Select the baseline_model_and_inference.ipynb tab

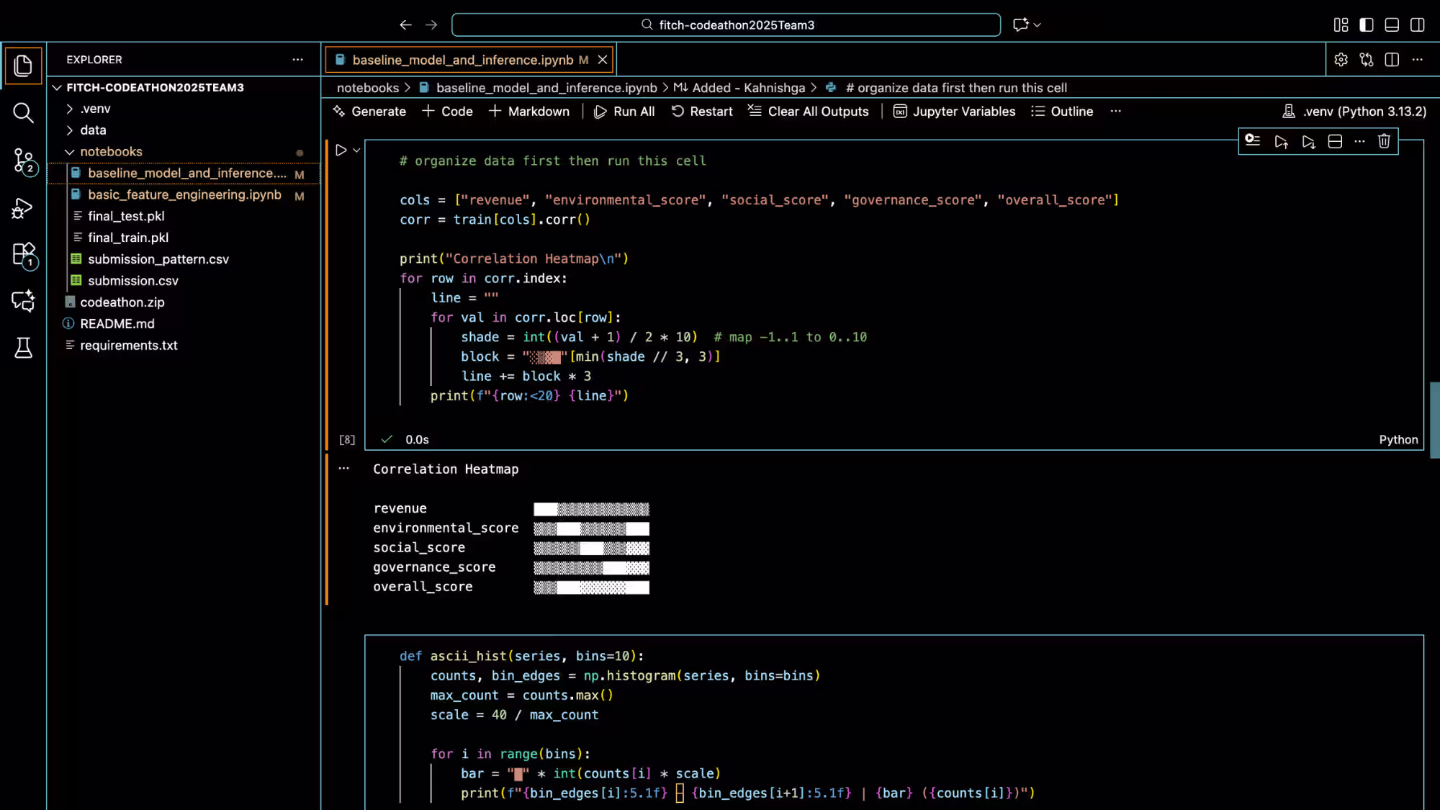463,60
